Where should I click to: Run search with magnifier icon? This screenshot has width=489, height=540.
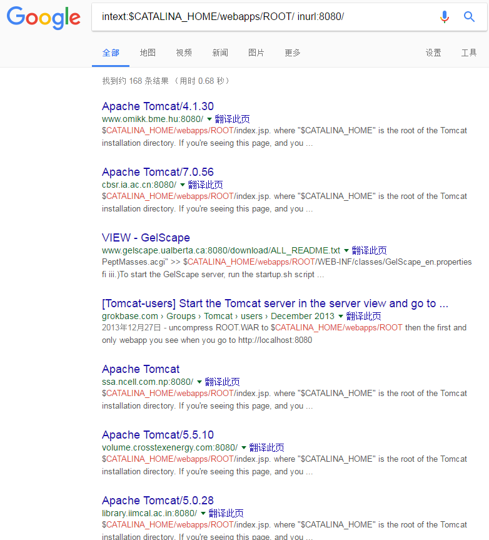469,16
